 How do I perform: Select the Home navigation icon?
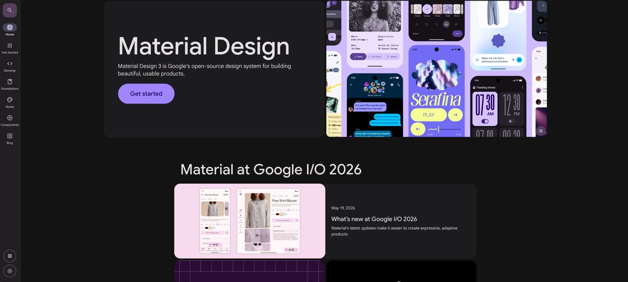click(x=9, y=27)
